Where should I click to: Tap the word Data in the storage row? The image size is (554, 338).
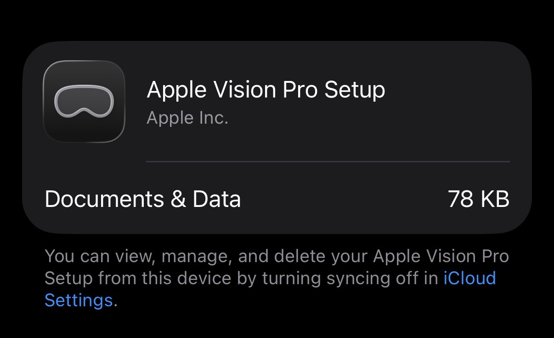[216, 200]
